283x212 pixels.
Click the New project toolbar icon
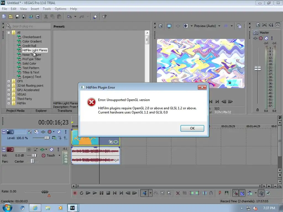(x=4, y=17)
